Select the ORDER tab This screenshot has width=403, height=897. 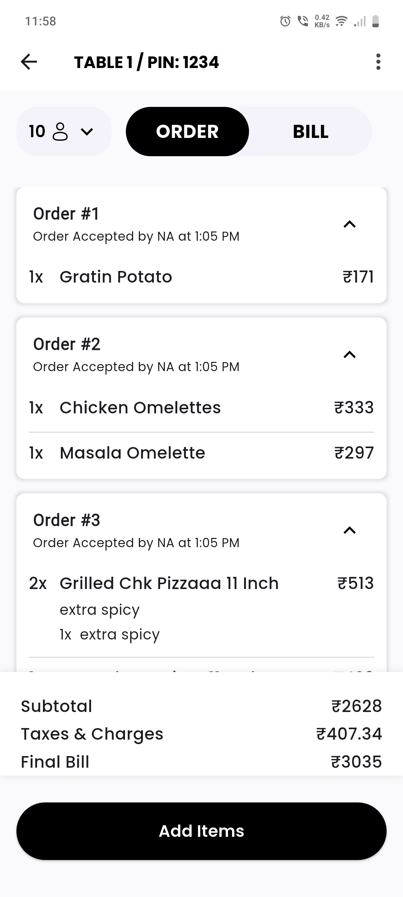(187, 132)
